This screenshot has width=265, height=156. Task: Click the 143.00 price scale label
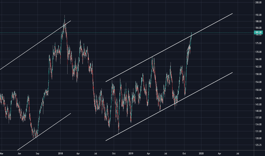258,104
